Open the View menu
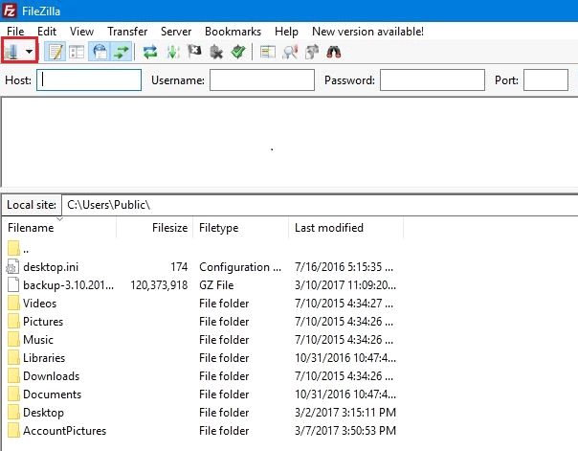Image resolution: width=578 pixels, height=451 pixels. [82, 32]
